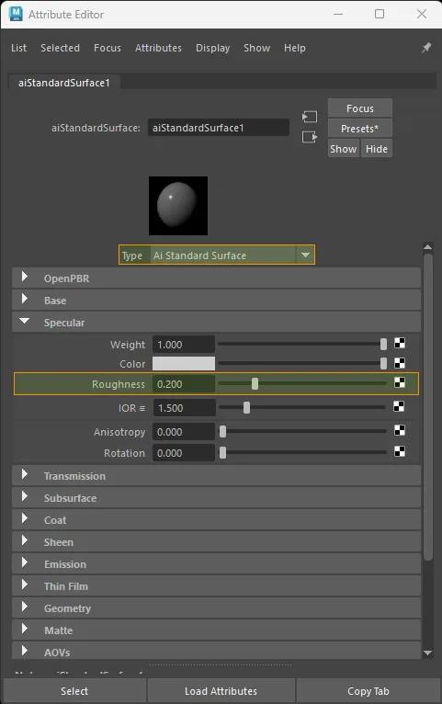
Task: Click the go to output connection icon
Action: pyautogui.click(x=310, y=137)
